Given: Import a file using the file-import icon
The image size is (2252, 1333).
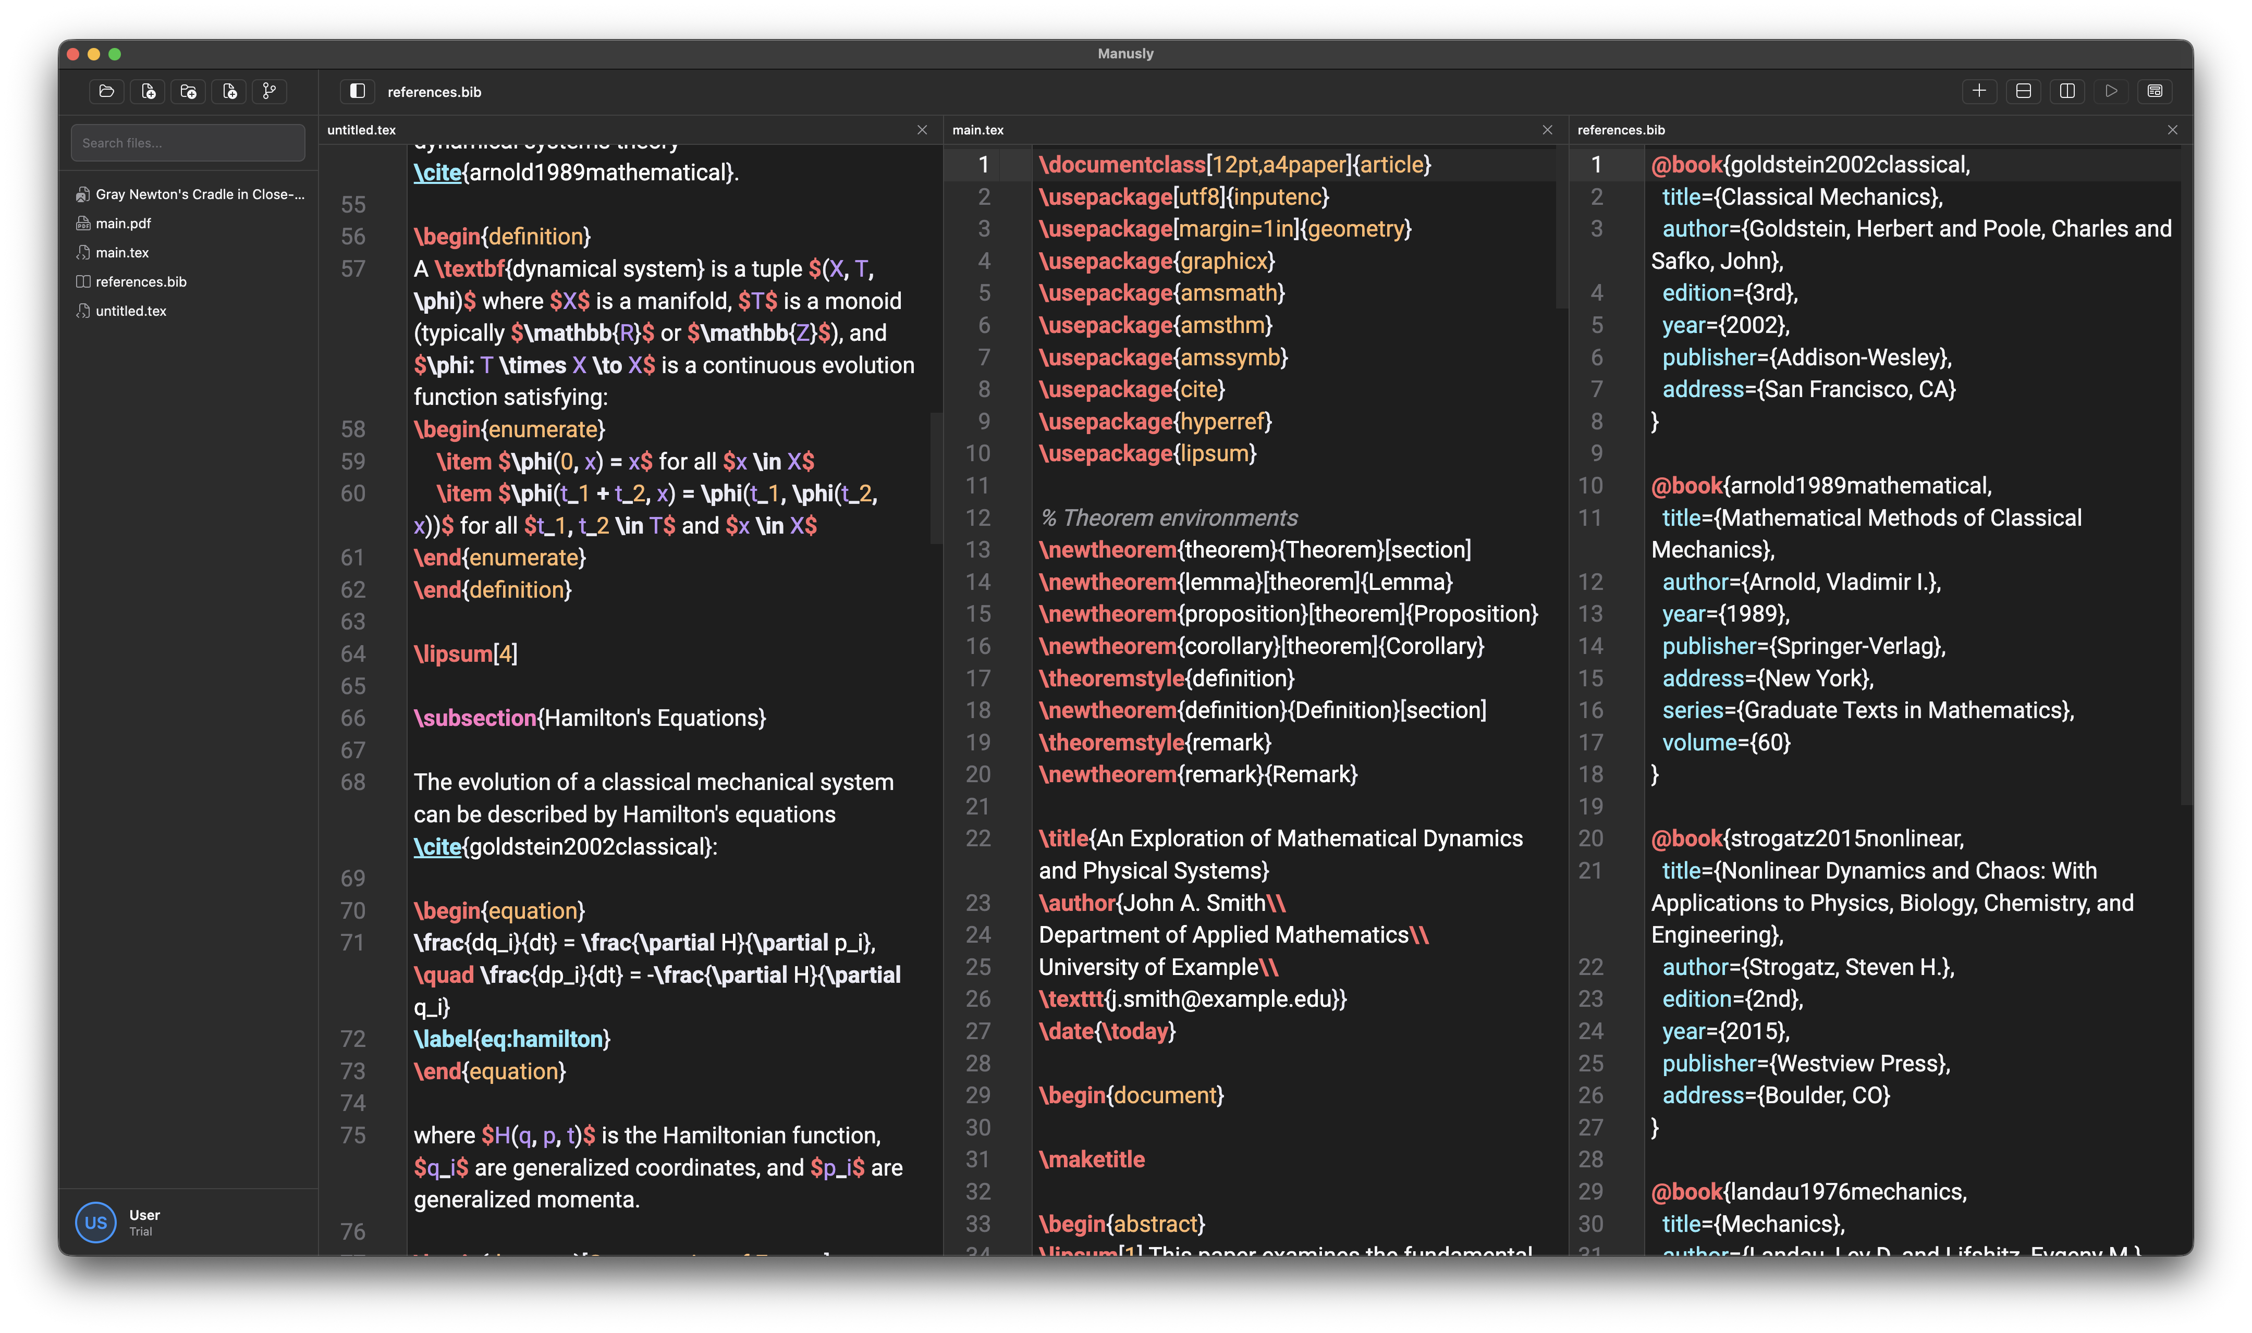Looking at the screenshot, I should 228,91.
